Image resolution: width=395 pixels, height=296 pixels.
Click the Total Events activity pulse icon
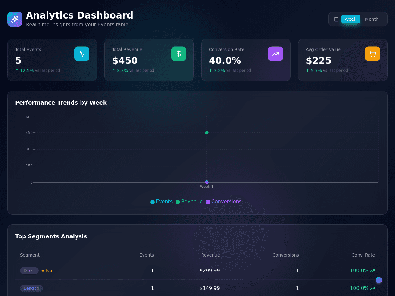point(82,54)
